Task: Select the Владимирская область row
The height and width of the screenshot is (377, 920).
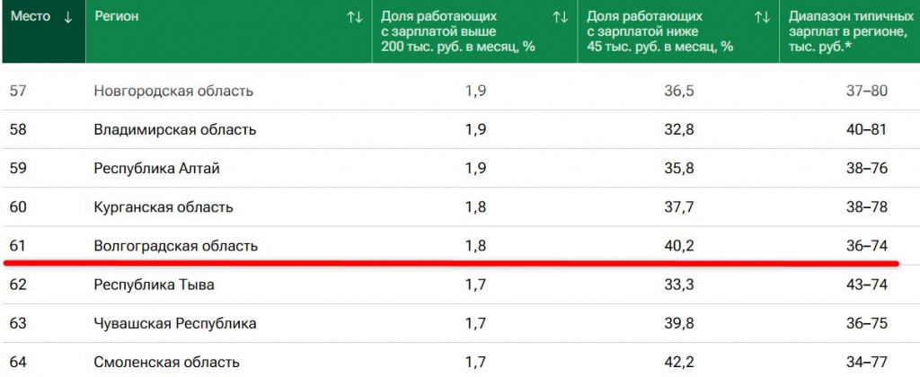Action: coord(175,129)
